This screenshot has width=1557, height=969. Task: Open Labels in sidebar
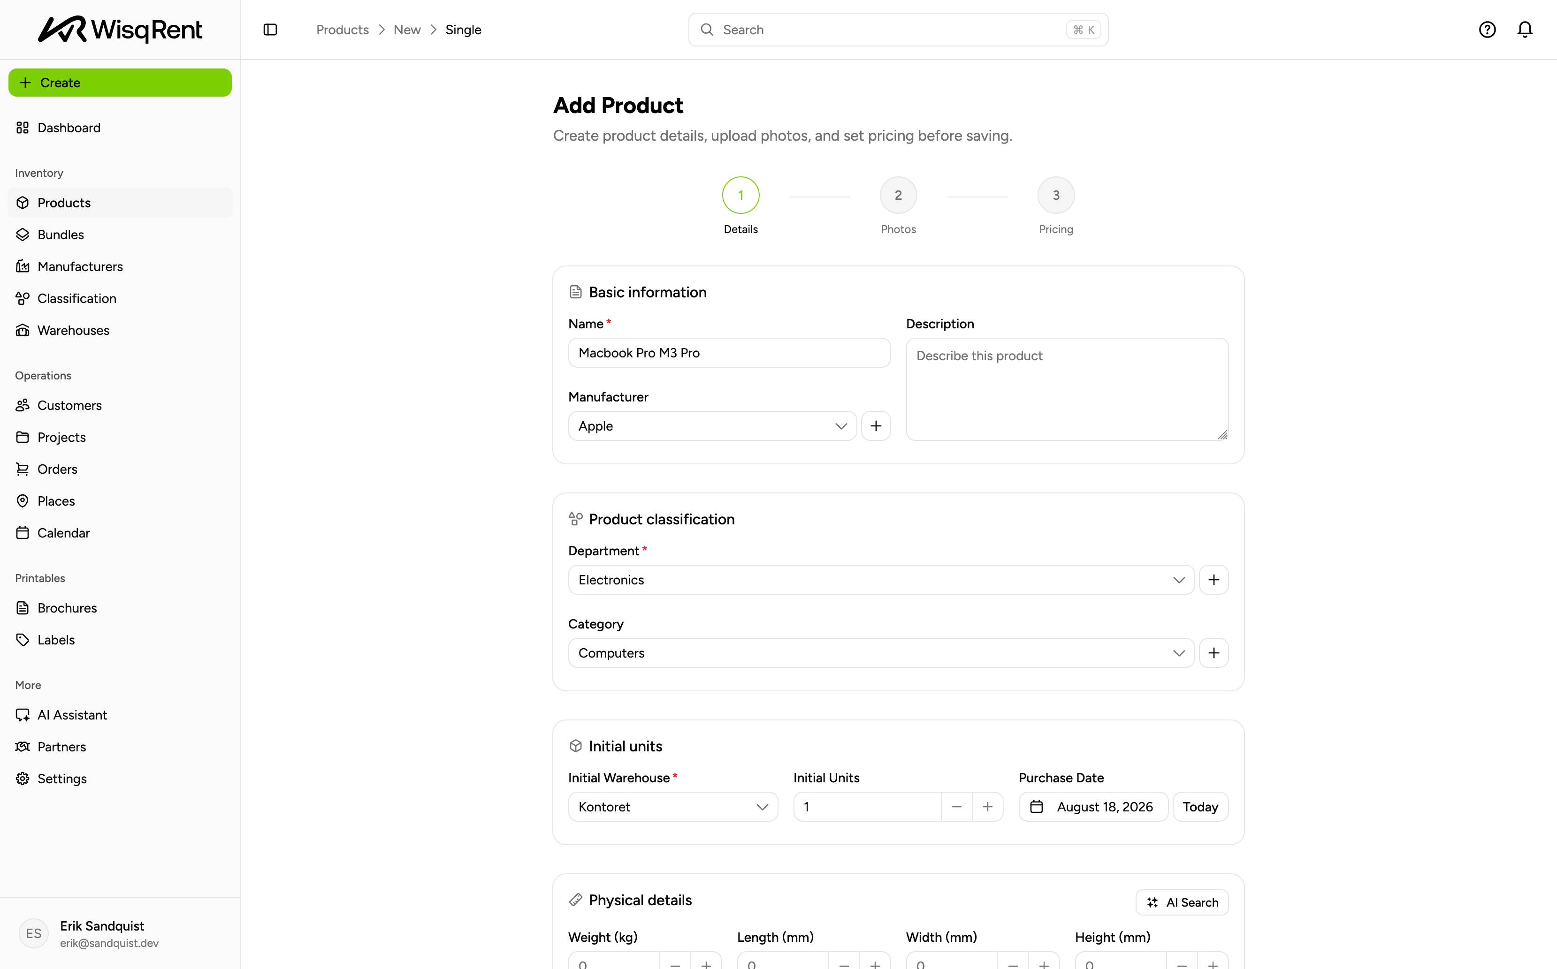(120, 640)
